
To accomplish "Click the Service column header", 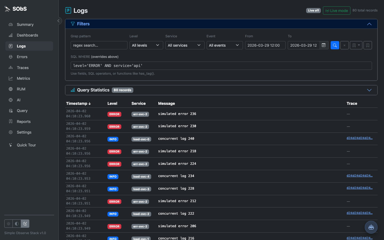I will 138,103.
